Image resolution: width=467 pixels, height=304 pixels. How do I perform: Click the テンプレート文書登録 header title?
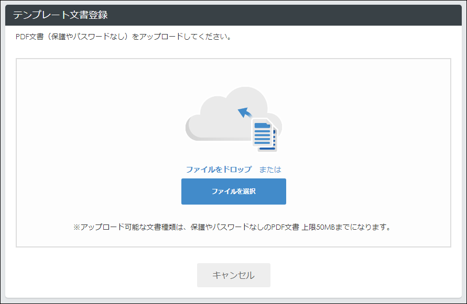pyautogui.click(x=60, y=15)
